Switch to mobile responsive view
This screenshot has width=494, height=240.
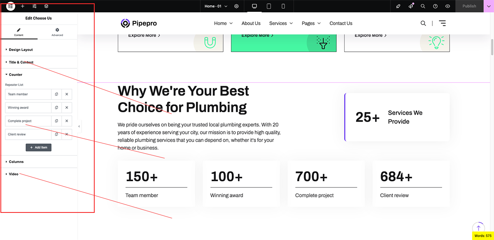tap(283, 6)
